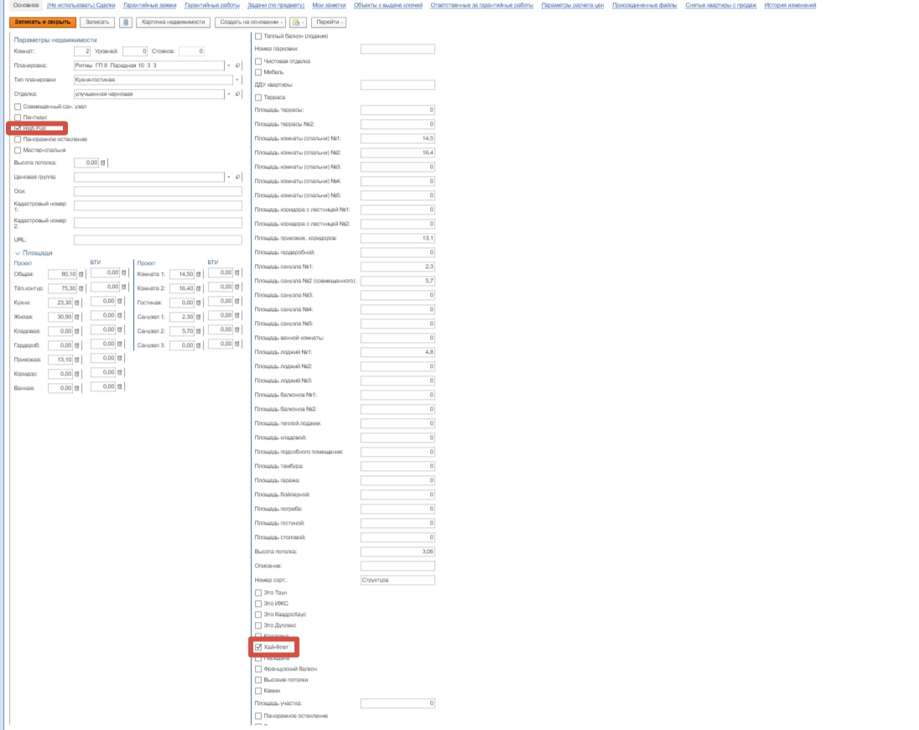Expand the Тип планировки dropdown
The height and width of the screenshot is (730, 919).
click(x=237, y=80)
